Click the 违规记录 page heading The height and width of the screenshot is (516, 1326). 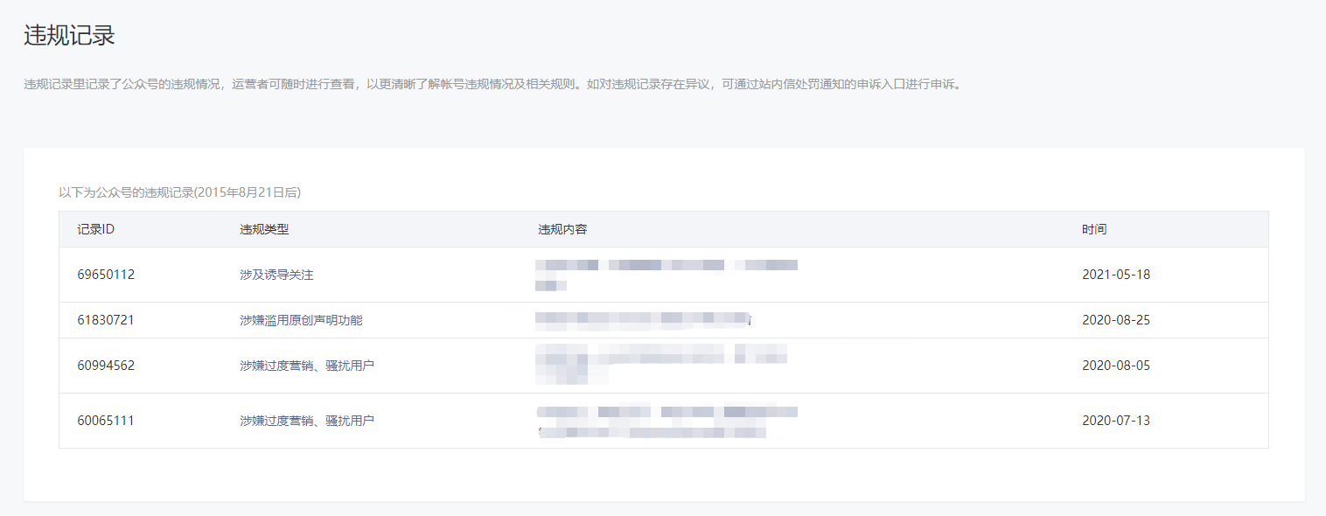coord(69,36)
